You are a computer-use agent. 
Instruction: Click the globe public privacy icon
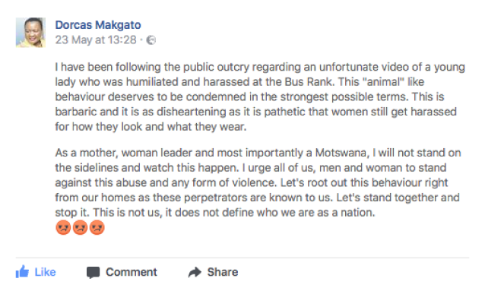point(151,40)
